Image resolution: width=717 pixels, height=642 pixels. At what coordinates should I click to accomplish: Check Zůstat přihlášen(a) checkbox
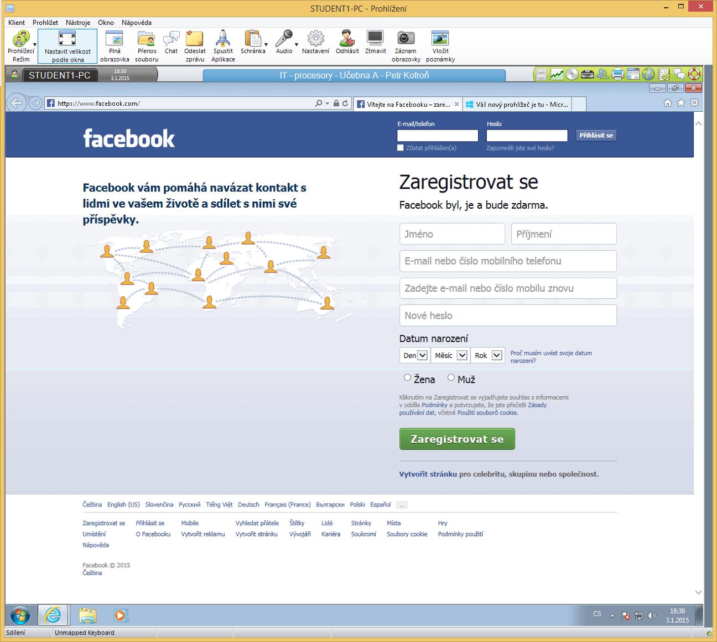[x=401, y=148]
